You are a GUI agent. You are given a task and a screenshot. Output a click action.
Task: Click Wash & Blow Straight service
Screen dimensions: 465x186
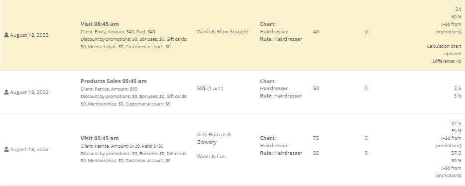tap(223, 32)
